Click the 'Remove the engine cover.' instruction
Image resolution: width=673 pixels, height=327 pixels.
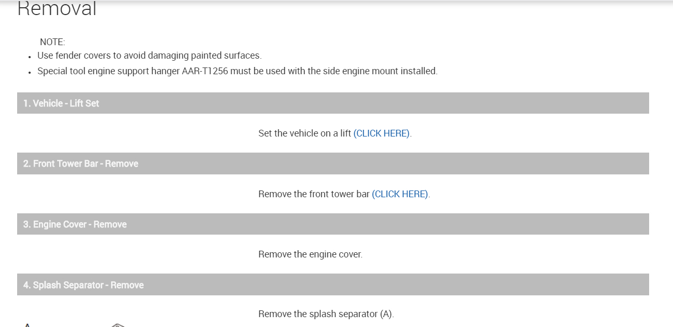(310, 254)
